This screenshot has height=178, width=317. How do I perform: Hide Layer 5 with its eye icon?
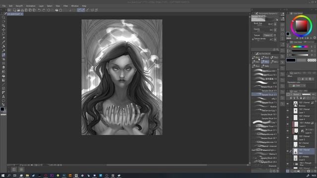click(288, 131)
